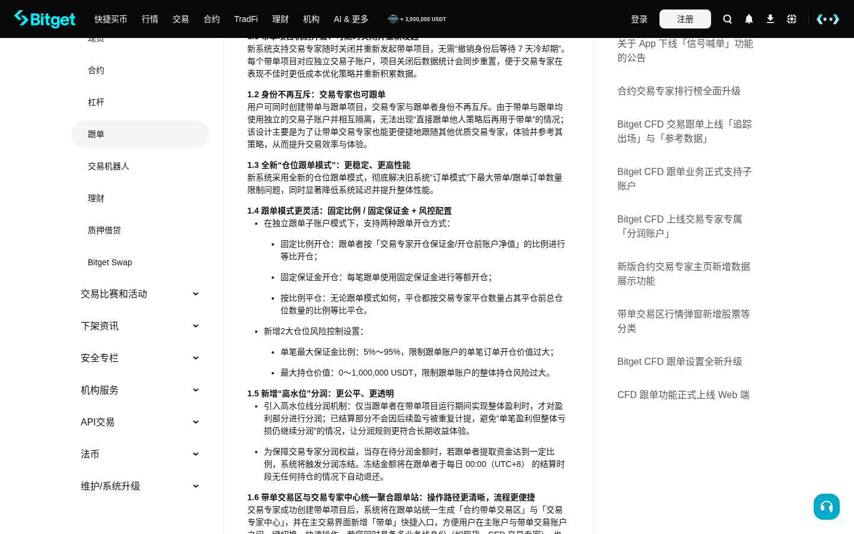
Task: Open Bitget CFD 跟单设置全新升级 article
Action: pos(680,361)
